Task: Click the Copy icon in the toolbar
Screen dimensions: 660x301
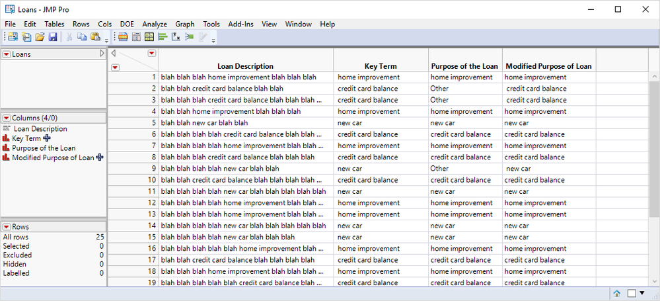Action: pyautogui.click(x=82, y=37)
